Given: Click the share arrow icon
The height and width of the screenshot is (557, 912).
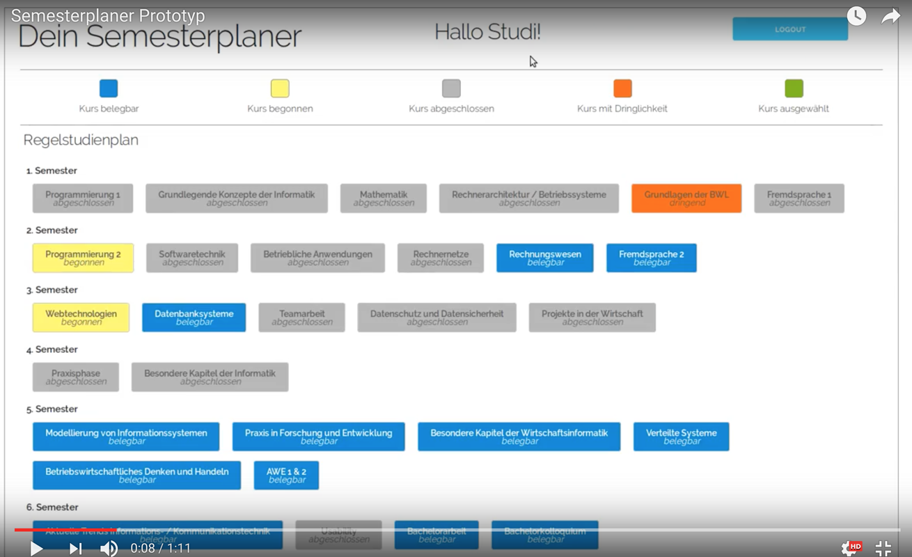Looking at the screenshot, I should click(890, 16).
